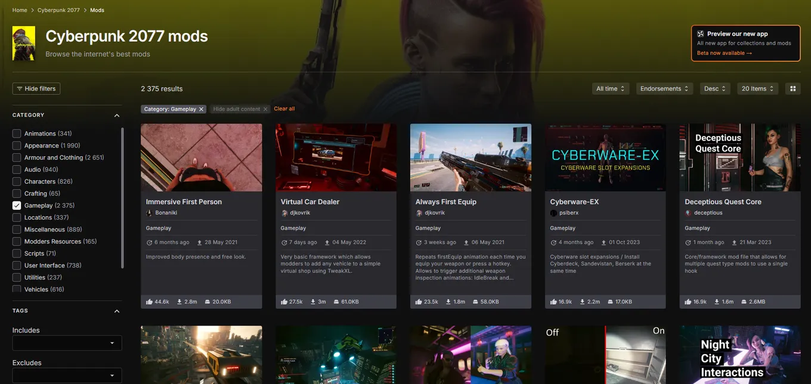811x384 pixels.
Task: Click djkovrik avatar on Virtual Car Dealer card
Action: click(x=284, y=213)
